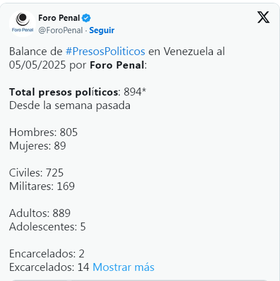Open the Foro Penal display name
The height and width of the screenshot is (281, 280).
point(59,18)
